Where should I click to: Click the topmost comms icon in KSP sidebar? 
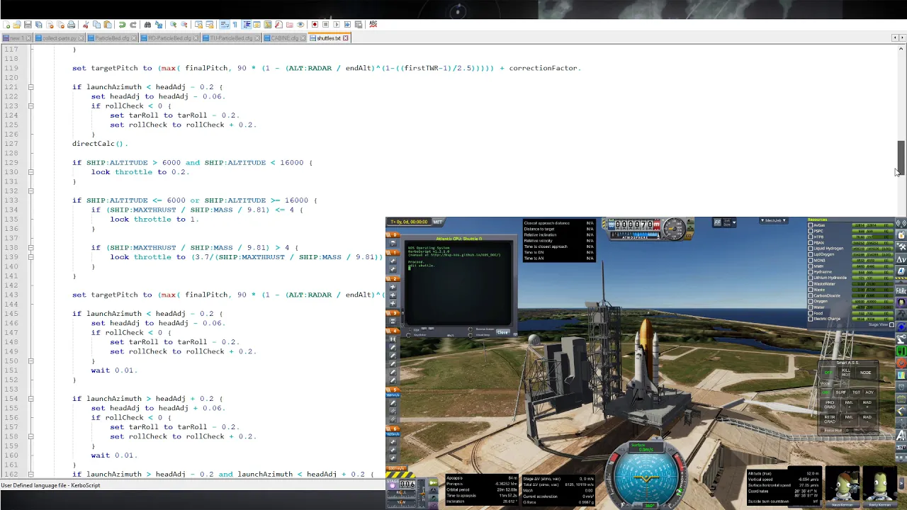(901, 223)
